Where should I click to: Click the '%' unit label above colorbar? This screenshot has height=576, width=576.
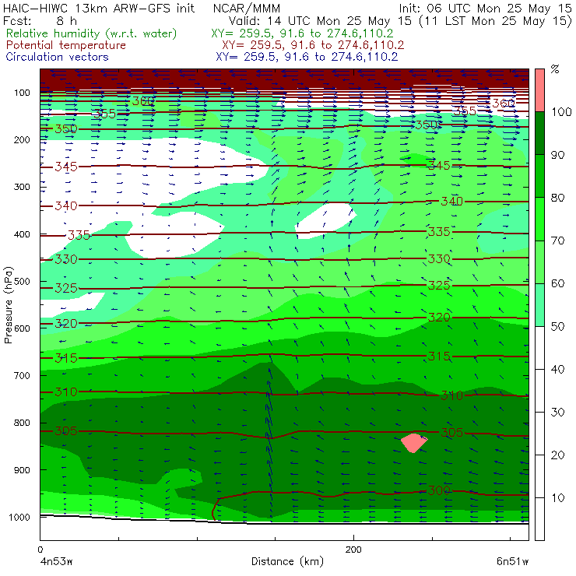pos(555,69)
